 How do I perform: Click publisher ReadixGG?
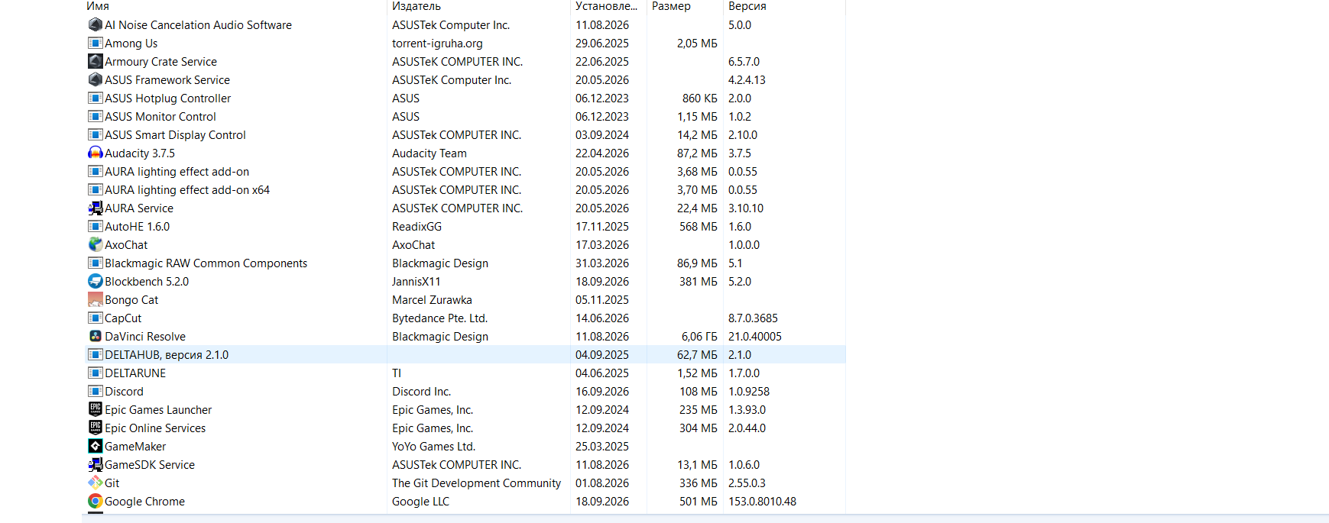pyautogui.click(x=417, y=226)
